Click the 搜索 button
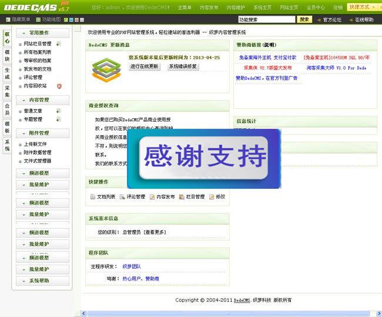Viewport: 382px width, 317px height. (x=304, y=19)
